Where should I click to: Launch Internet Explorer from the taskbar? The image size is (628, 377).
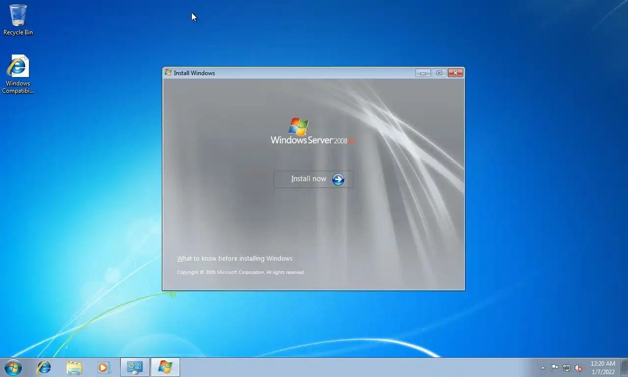[x=44, y=367]
